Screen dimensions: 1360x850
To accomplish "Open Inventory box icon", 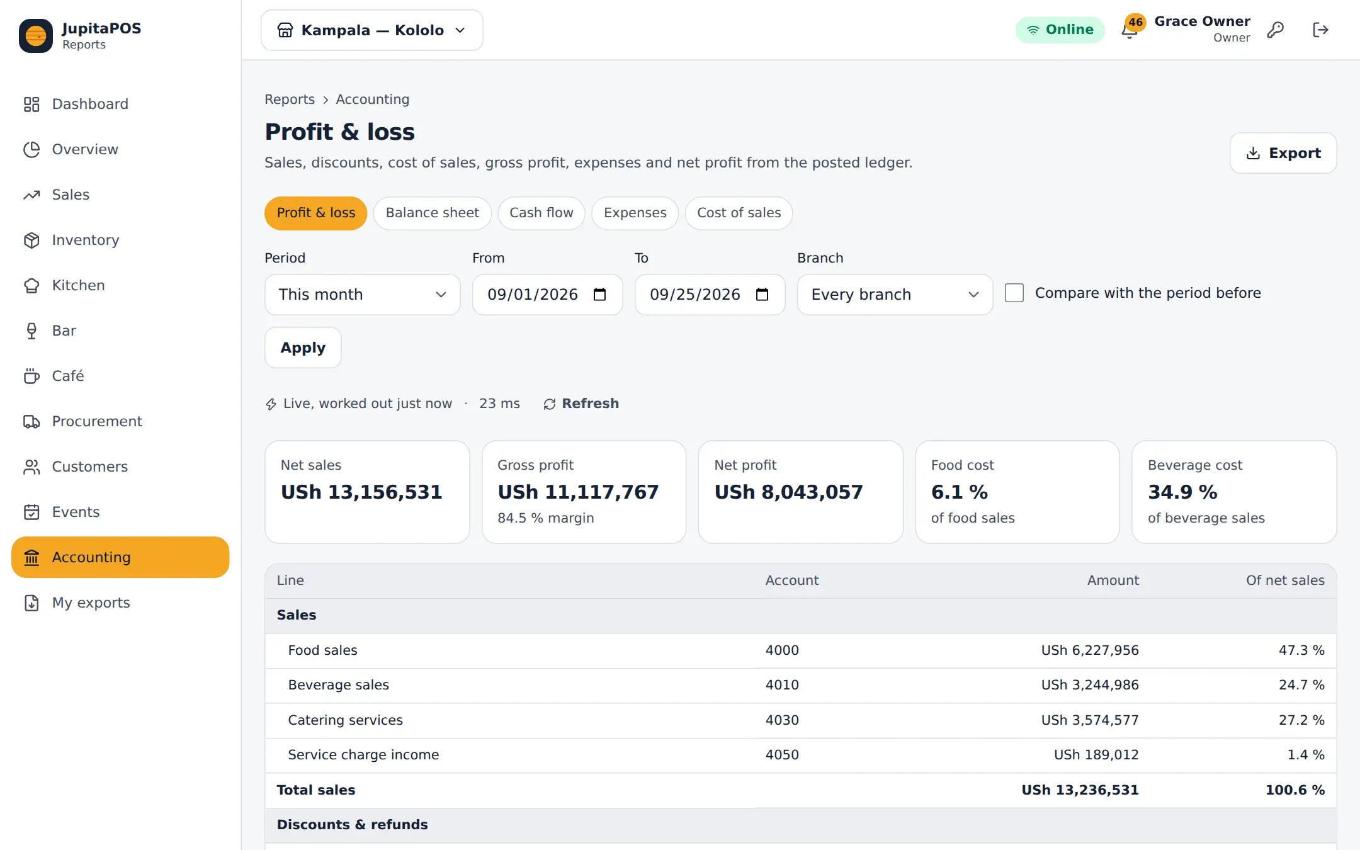I will (31, 240).
